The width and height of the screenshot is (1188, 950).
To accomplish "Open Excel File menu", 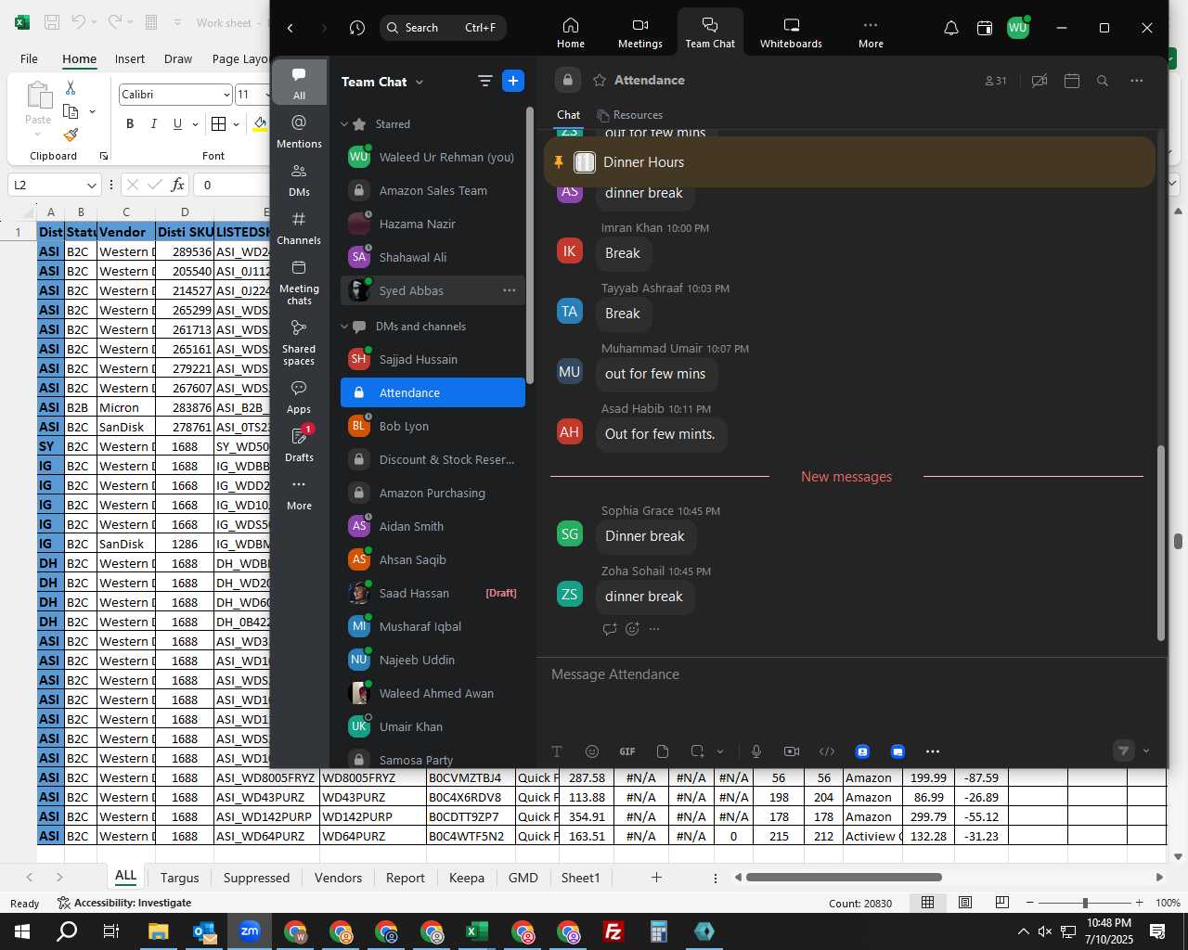I will (x=30, y=58).
